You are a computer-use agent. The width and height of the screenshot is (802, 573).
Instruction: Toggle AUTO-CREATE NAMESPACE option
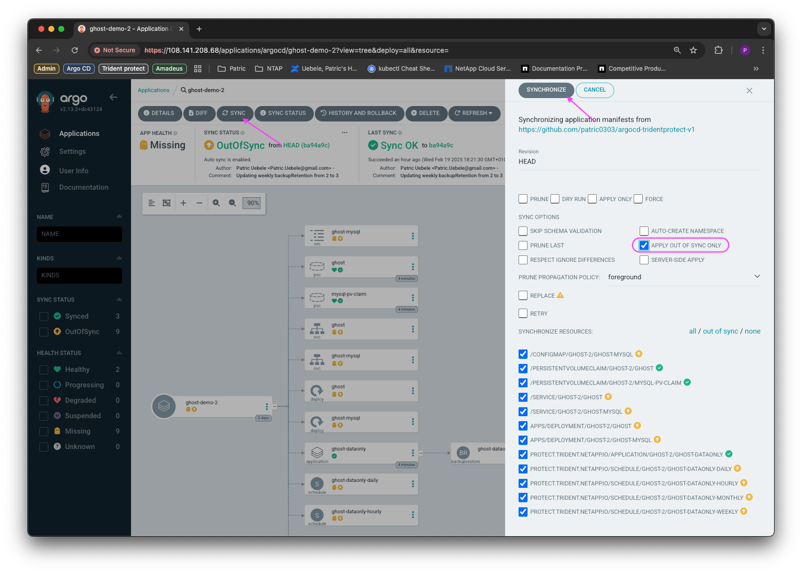[x=644, y=231]
